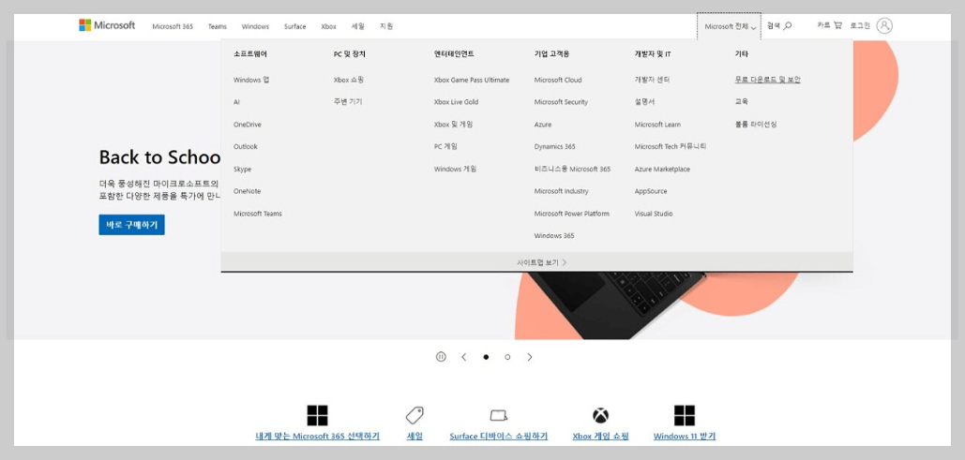The width and height of the screenshot is (965, 460).
Task: Open OneDrive menu entry
Action: point(248,125)
